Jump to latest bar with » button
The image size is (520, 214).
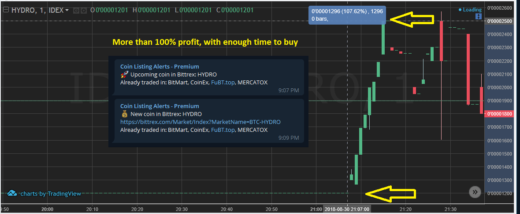click(x=475, y=192)
